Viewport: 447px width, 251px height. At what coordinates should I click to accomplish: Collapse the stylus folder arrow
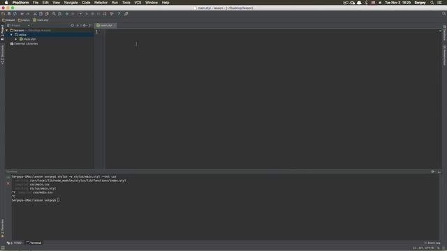[11, 35]
